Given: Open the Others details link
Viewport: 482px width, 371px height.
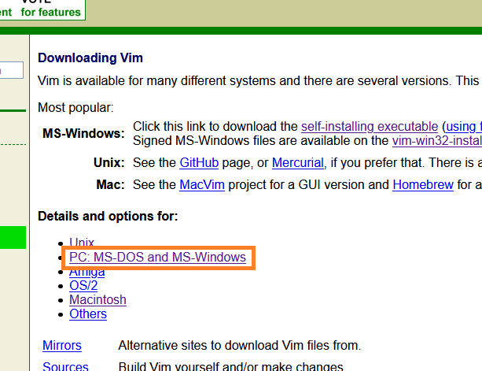Looking at the screenshot, I should (88, 313).
